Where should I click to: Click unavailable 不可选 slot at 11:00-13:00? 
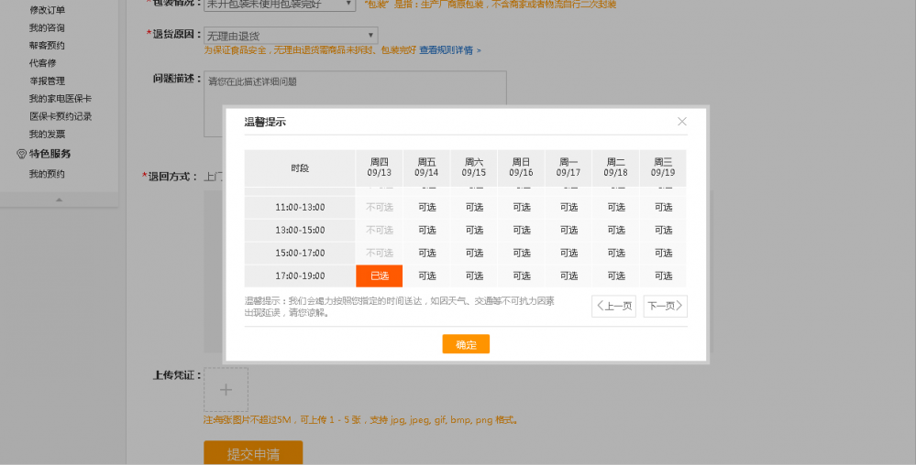pyautogui.click(x=379, y=207)
